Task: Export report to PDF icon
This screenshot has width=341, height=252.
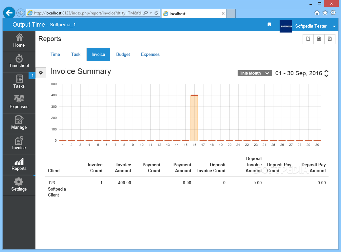Action: (x=330, y=39)
